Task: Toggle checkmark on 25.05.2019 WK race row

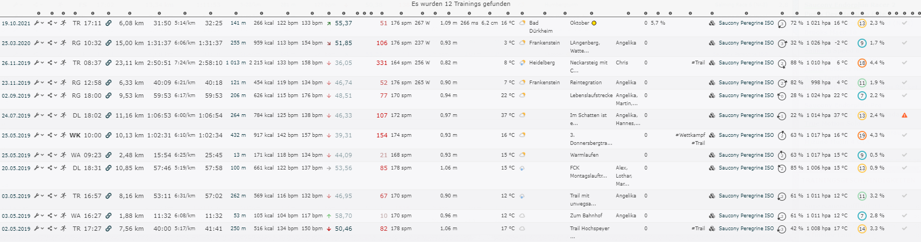Action: point(904,135)
